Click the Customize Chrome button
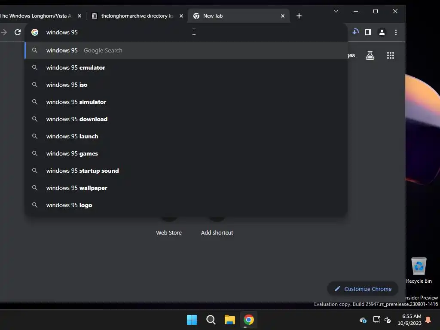 point(363,289)
